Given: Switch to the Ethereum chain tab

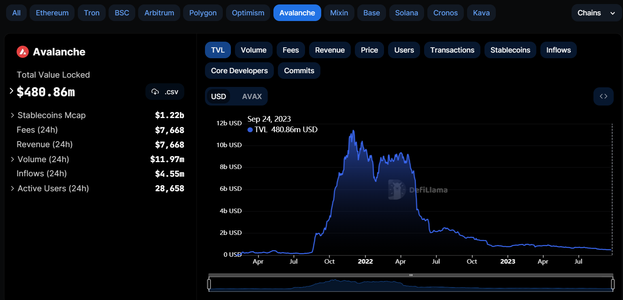Looking at the screenshot, I should click(52, 13).
